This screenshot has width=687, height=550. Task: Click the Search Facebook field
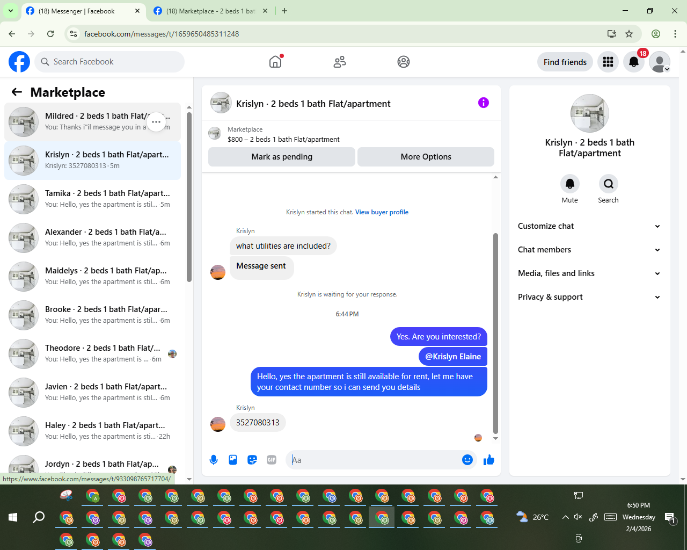click(109, 62)
